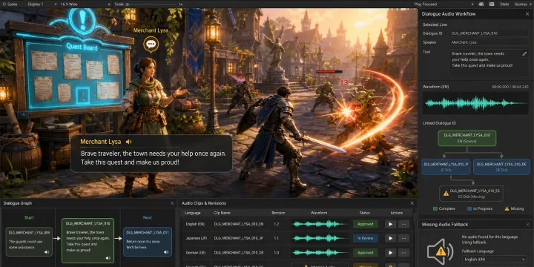Click the speaker icon on the DLG_MERCHANT_LYSA_009 node
Viewport: 534px width, 267px height.
point(46,252)
